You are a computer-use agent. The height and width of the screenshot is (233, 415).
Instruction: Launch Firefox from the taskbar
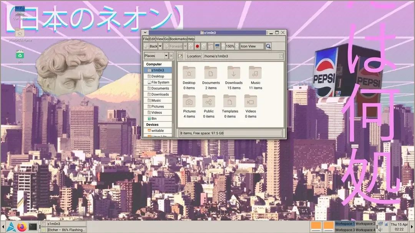tap(22, 226)
